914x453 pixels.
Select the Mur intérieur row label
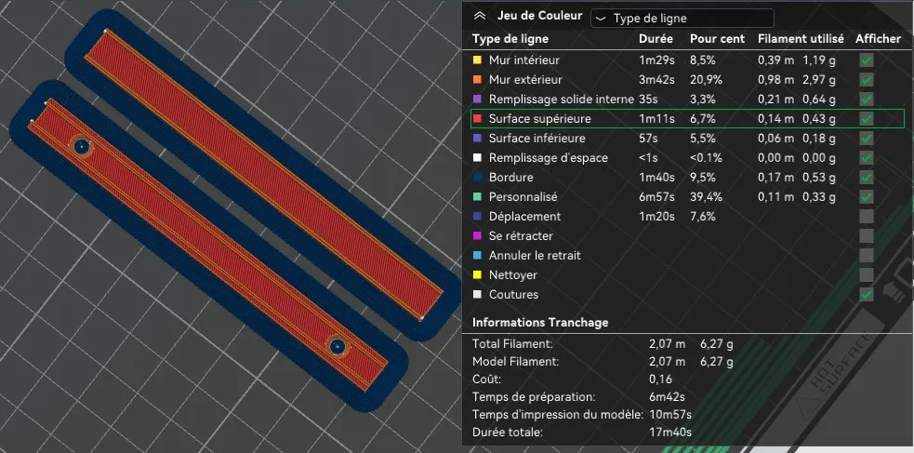point(524,60)
